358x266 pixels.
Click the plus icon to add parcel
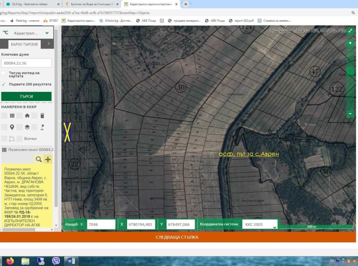[48, 159]
